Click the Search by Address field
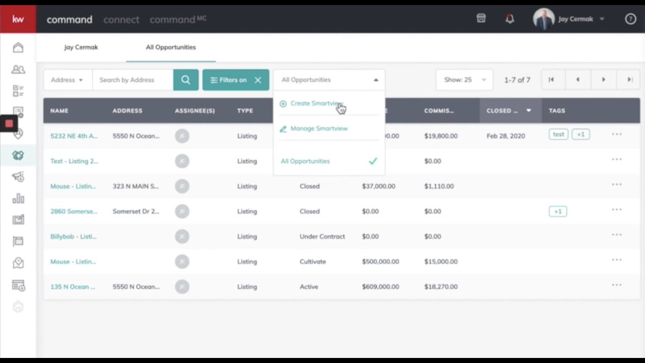Image resolution: width=645 pixels, height=363 pixels. click(x=133, y=80)
